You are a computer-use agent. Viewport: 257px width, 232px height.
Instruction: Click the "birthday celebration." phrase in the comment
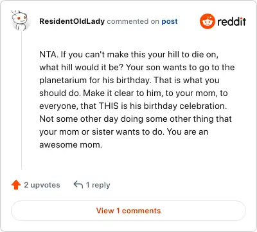185,106
